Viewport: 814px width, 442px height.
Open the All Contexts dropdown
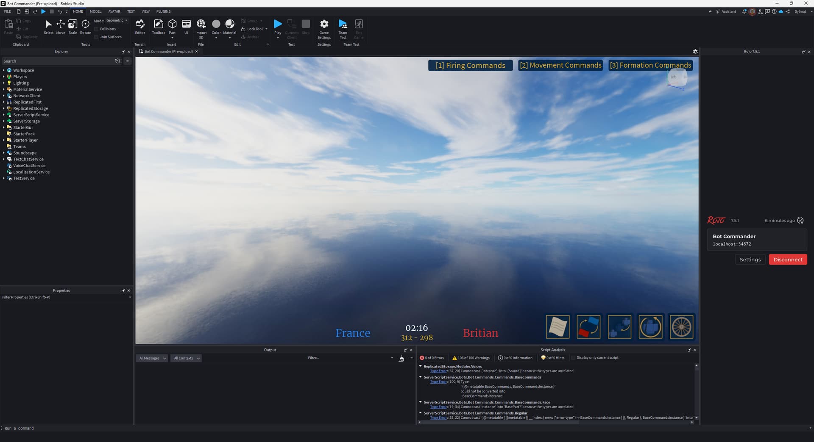point(186,358)
